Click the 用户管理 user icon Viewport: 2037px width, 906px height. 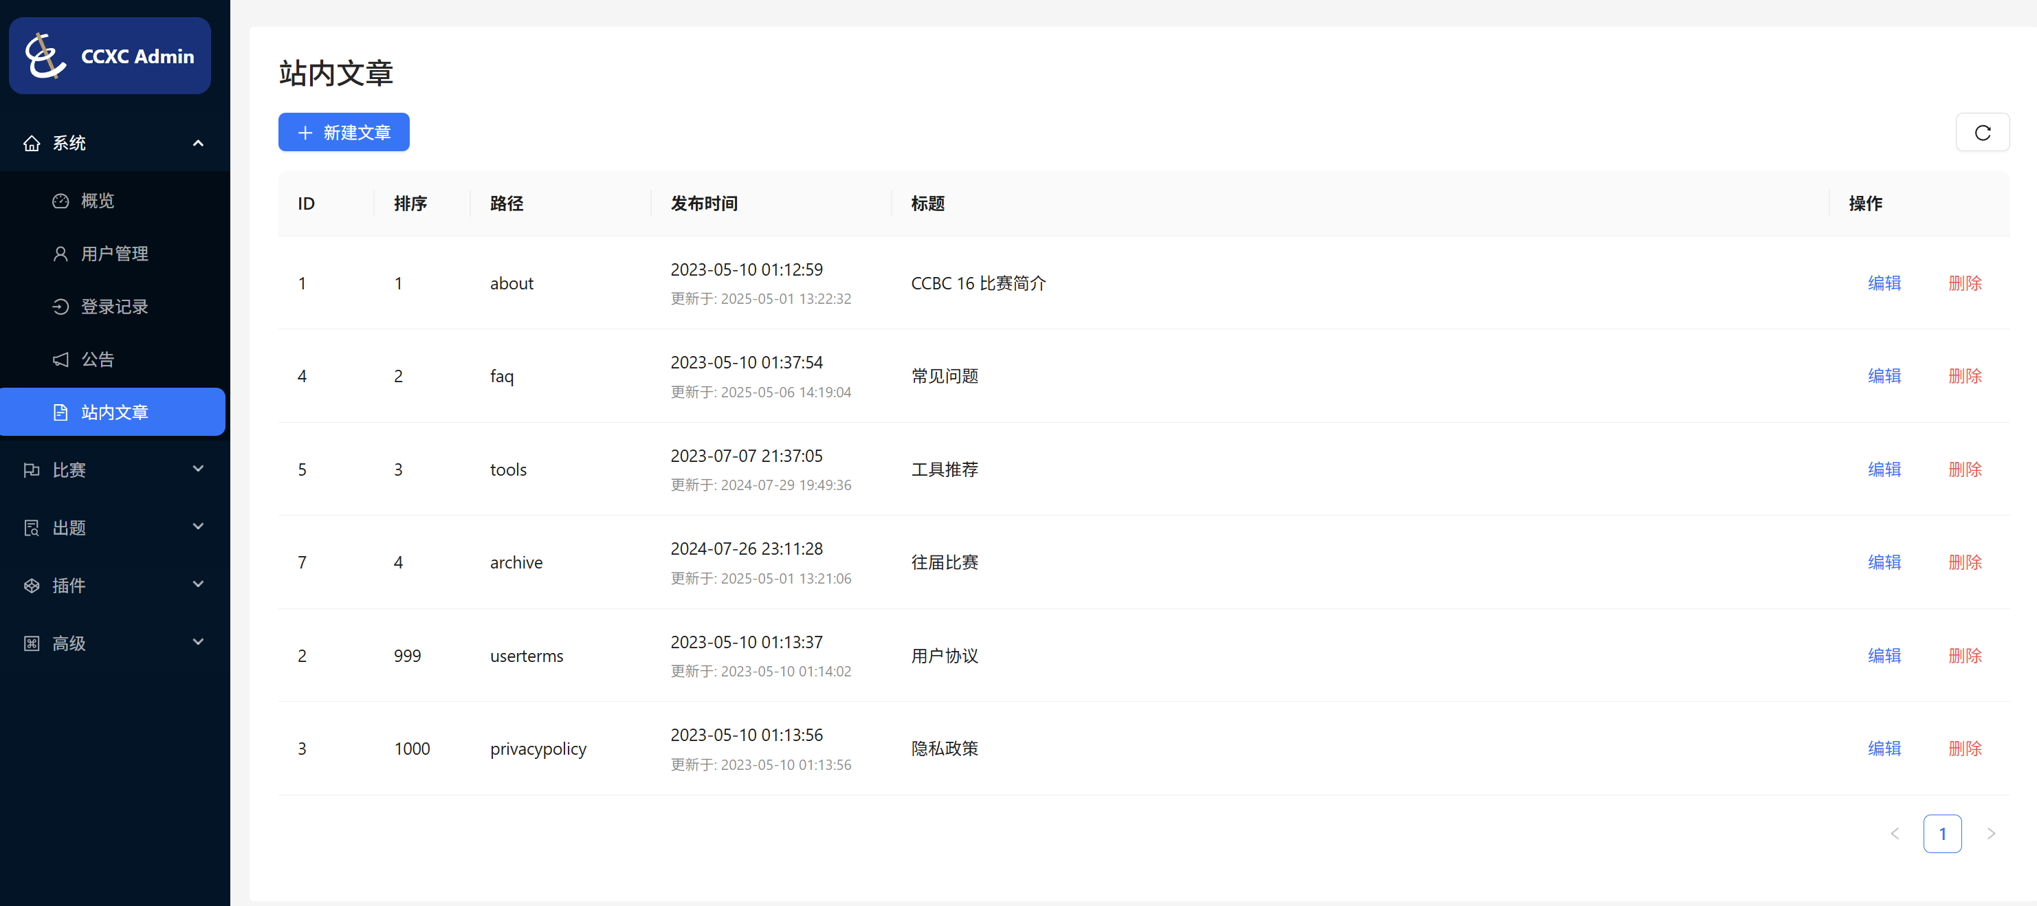pyautogui.click(x=61, y=254)
